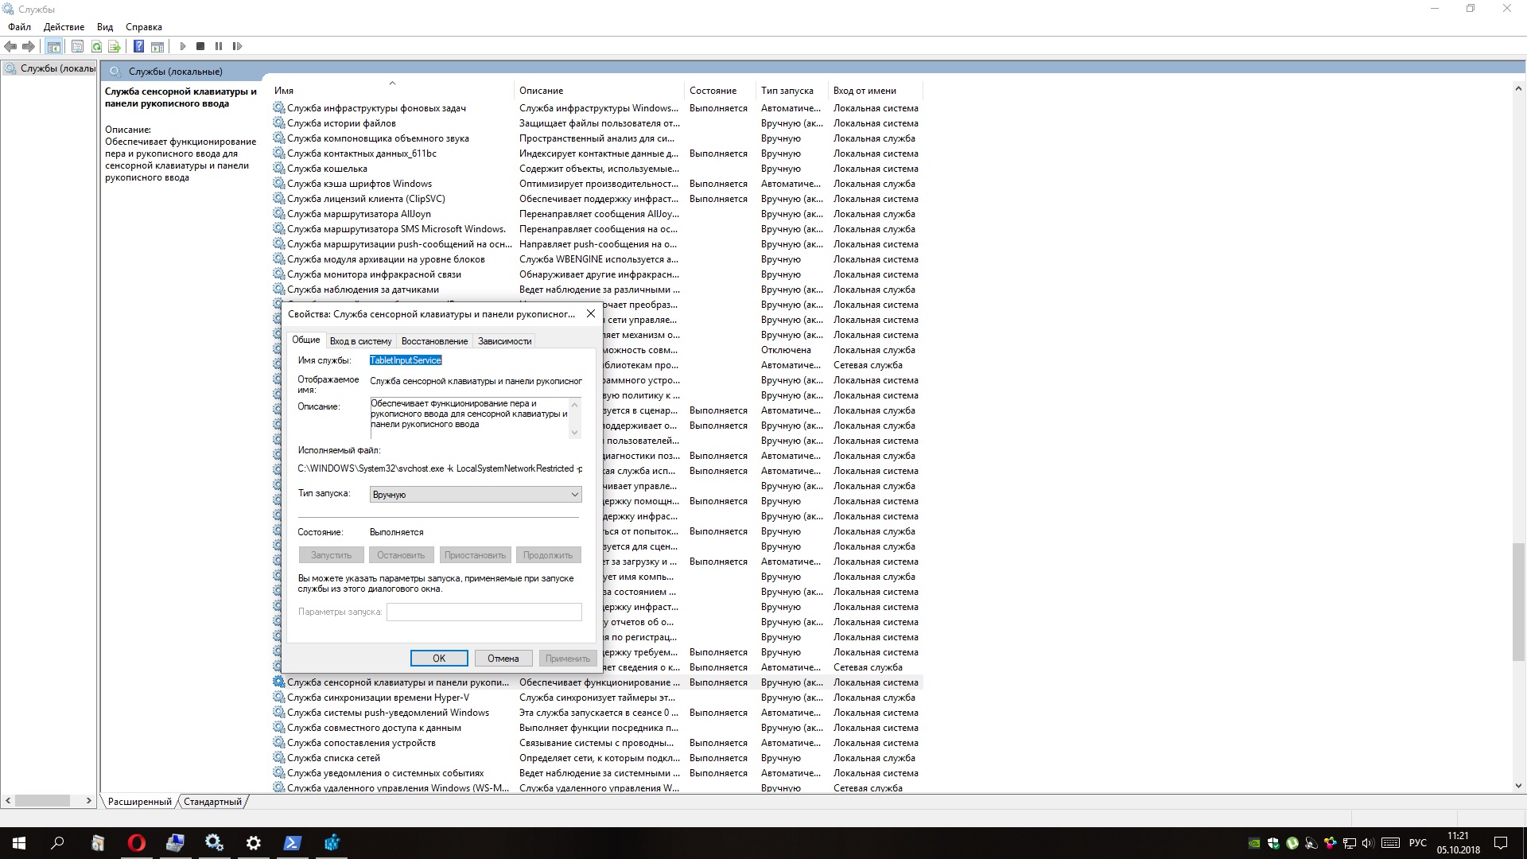The height and width of the screenshot is (859, 1527).
Task: Click the Отмена button
Action: pyautogui.click(x=503, y=659)
